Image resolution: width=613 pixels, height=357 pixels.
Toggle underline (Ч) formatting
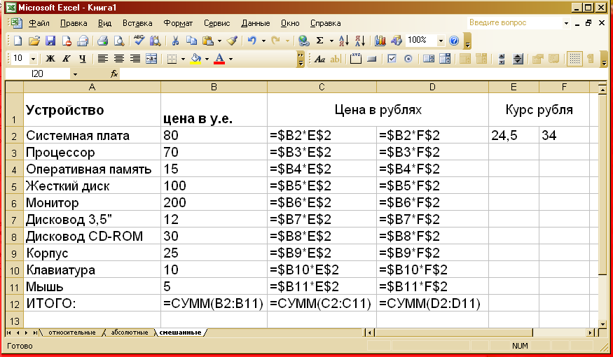coord(82,59)
